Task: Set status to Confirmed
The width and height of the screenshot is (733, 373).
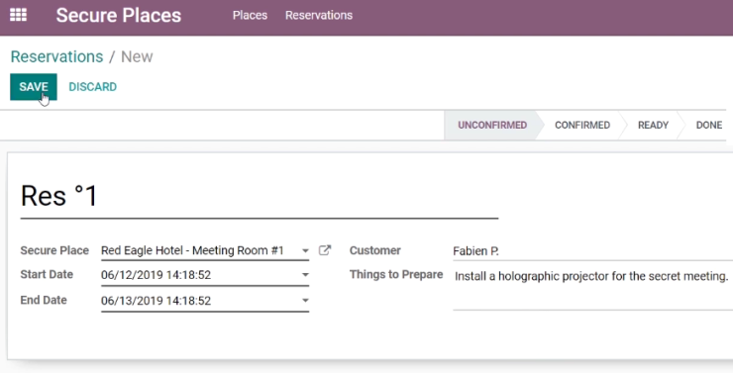Action: (582, 125)
